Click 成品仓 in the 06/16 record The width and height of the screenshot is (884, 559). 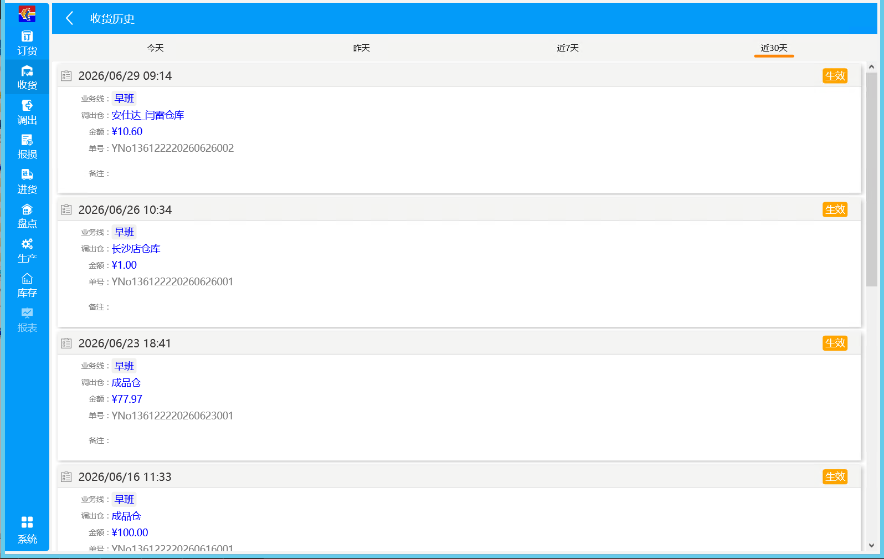[126, 516]
